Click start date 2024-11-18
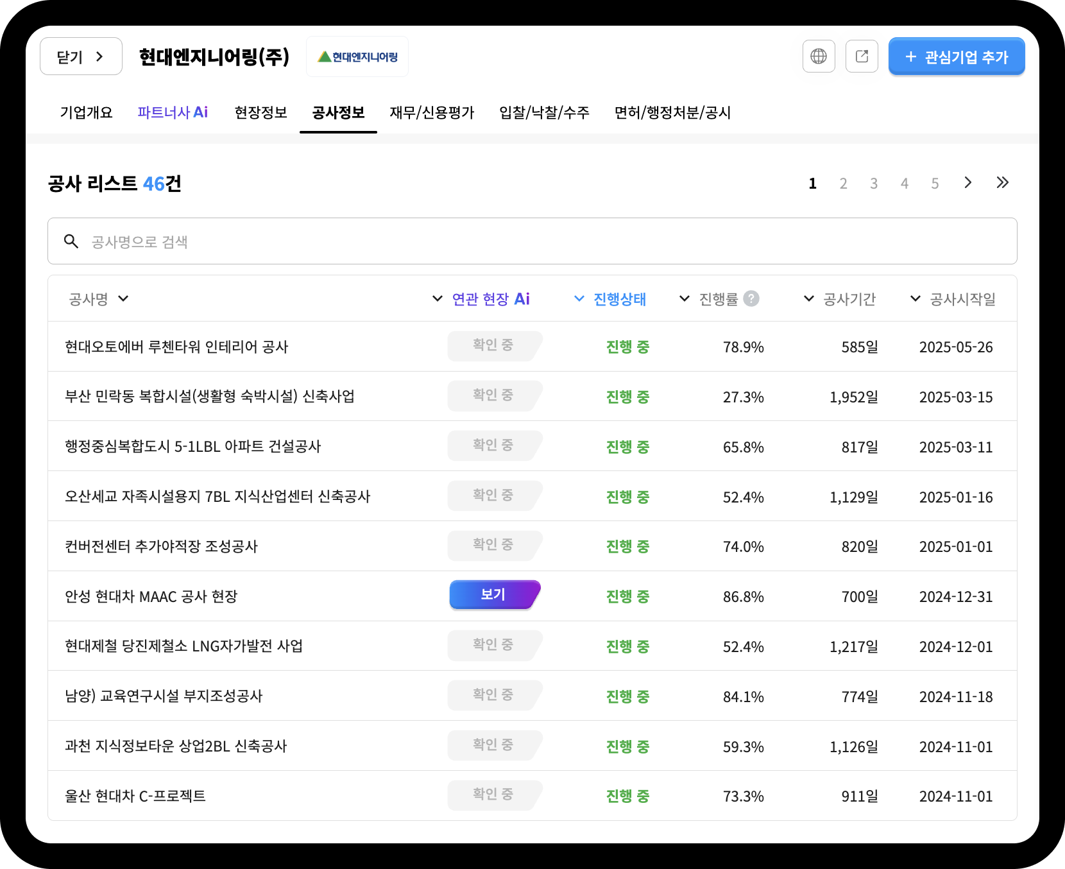The image size is (1065, 869). (956, 697)
